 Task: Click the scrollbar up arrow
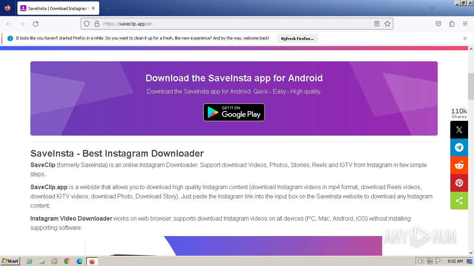coord(471,49)
